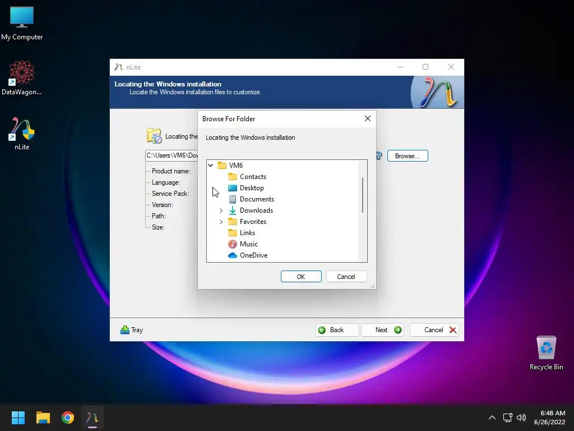
Task: Choose the Contacts folder label
Action: (x=253, y=177)
